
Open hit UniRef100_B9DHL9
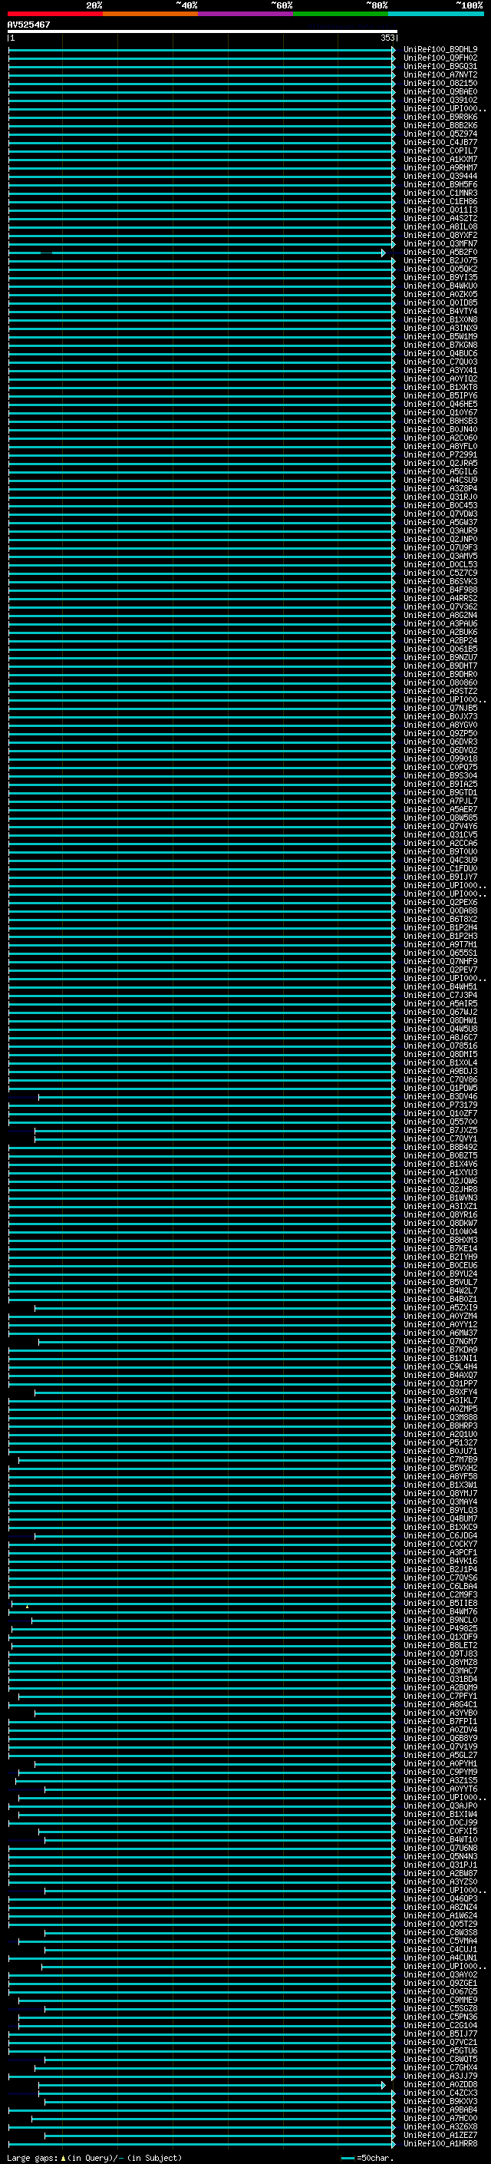[440, 50]
